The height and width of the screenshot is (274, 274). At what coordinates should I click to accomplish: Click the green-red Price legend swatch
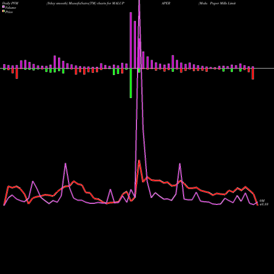[x=3, y=11]
